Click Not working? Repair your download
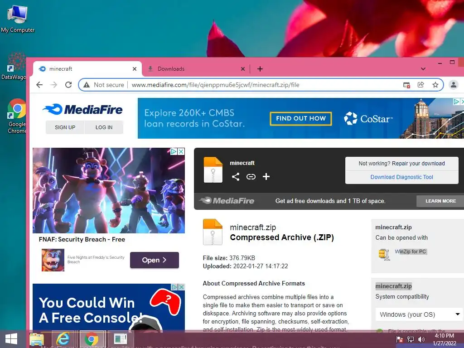Viewport: 464px width, 348px height. click(401, 163)
